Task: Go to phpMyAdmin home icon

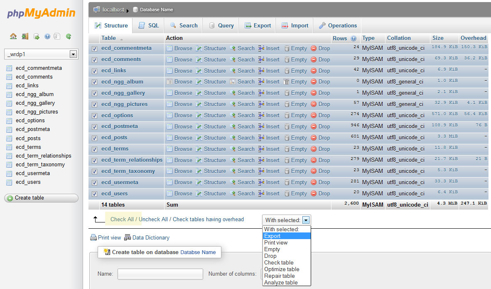Action: pos(13,36)
